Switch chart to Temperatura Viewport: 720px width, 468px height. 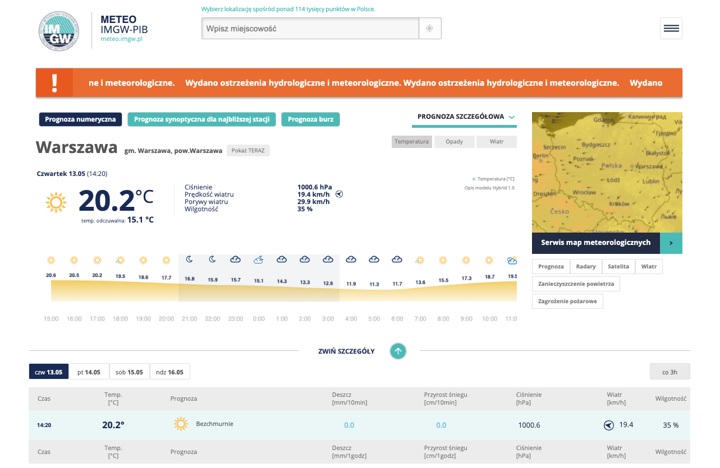coord(412,142)
